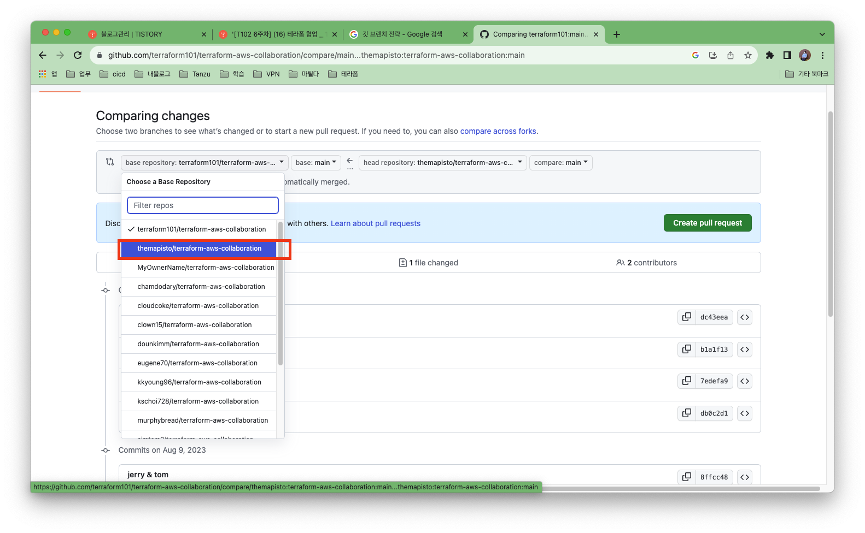865x533 pixels.
Task: Go back using the browser back arrow
Action: (x=43, y=55)
